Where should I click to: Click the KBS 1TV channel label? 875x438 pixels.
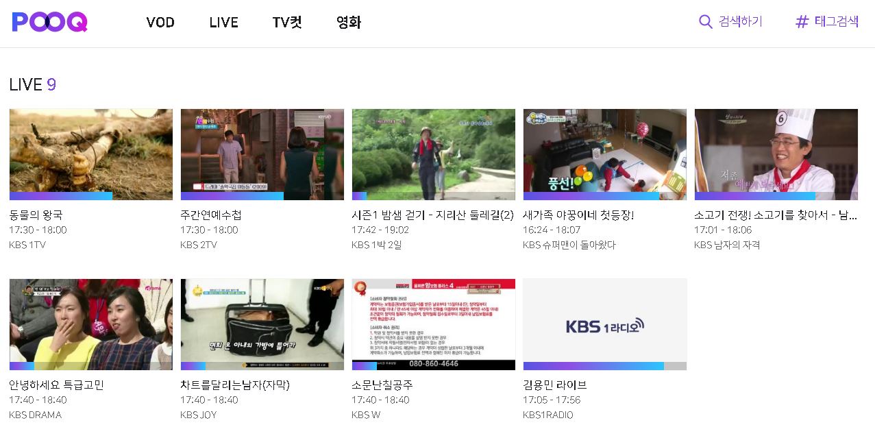pos(27,245)
